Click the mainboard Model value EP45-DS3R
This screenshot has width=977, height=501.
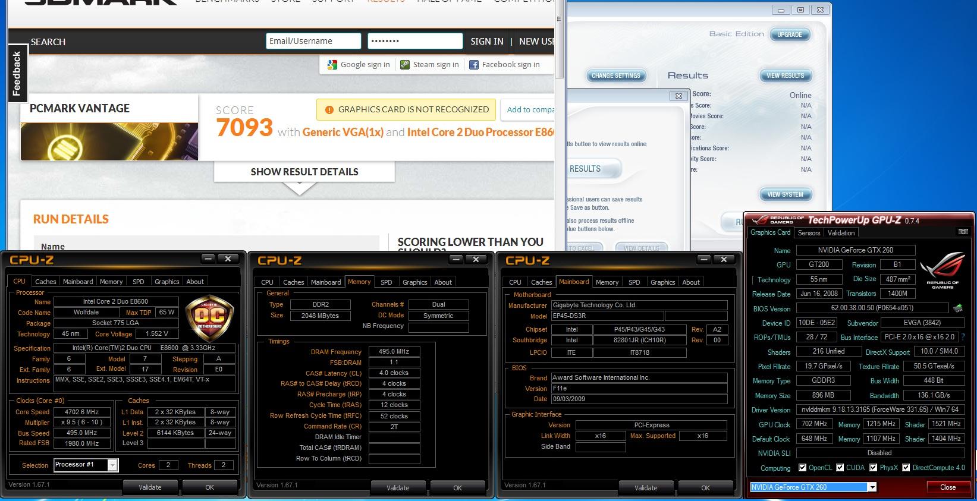[607, 316]
